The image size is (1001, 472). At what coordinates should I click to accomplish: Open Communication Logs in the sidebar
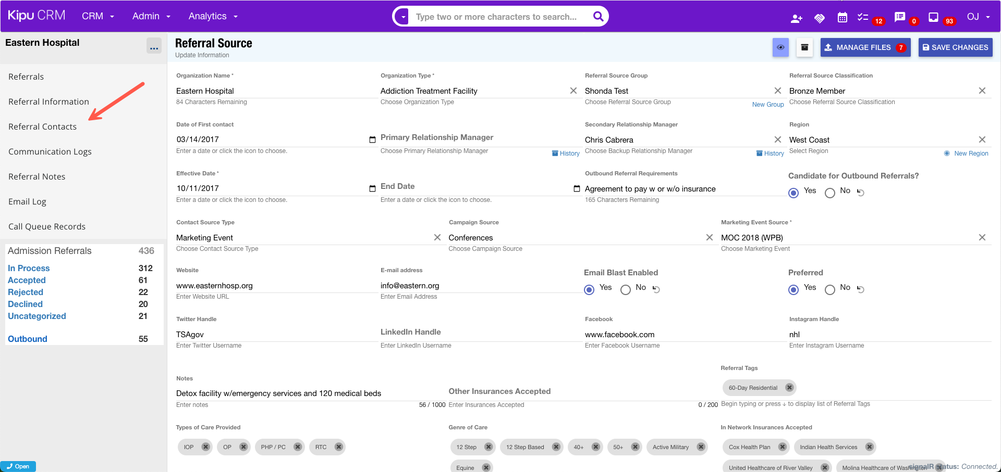point(50,151)
